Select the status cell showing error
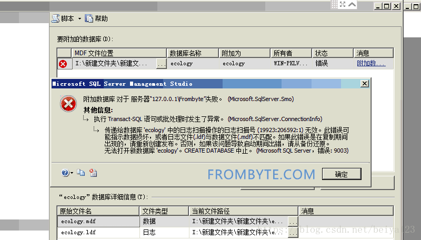Screen dimensions: 421x240 (333, 64)
